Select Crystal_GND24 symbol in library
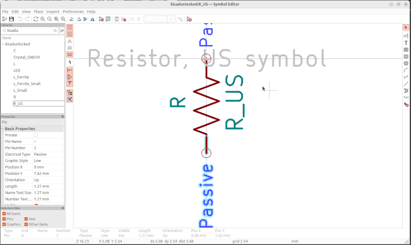The height and width of the screenshot is (245, 411). 27,57
